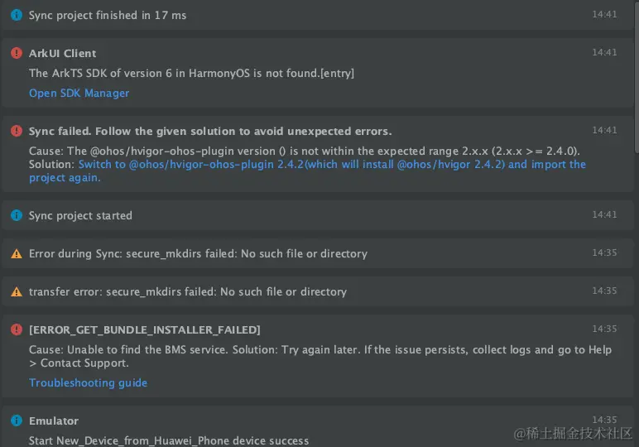Viewport: 639px width, 447px height.
Task: Select the Sync failed notification heading
Action: coord(210,132)
